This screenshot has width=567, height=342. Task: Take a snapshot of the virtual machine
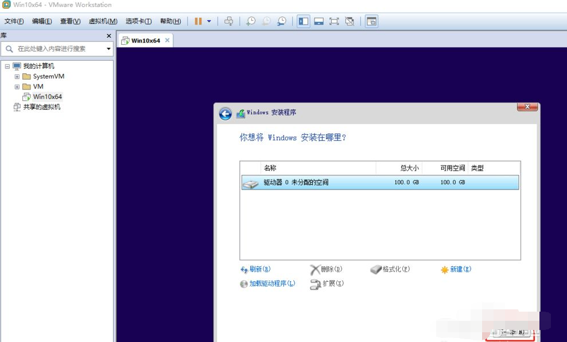[x=250, y=21]
